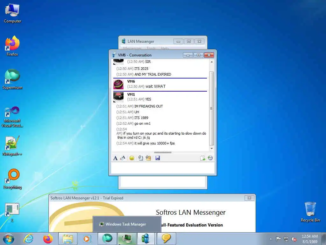Switch to Supermium on the taskbar
This screenshot has height=245, width=326.
tap(107, 239)
